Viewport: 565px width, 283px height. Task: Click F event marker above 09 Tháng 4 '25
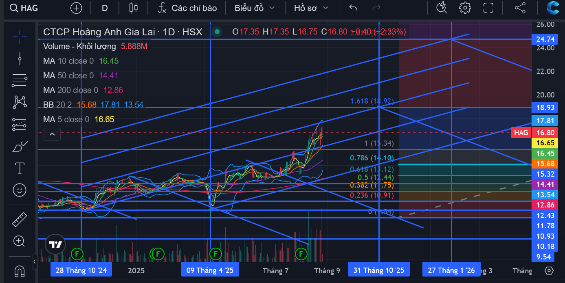point(215,255)
